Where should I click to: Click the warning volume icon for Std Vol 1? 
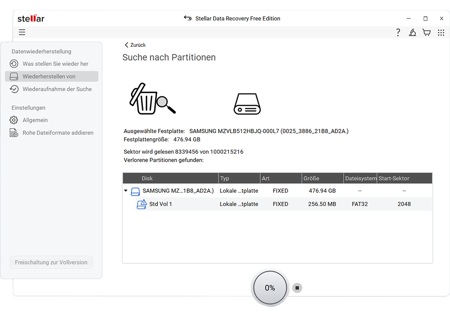(x=142, y=204)
